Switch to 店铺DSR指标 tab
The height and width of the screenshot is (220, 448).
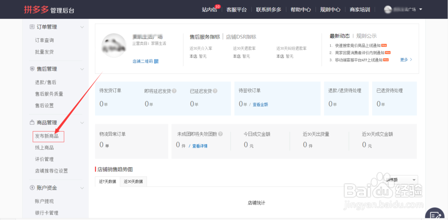pyautogui.click(x=241, y=37)
